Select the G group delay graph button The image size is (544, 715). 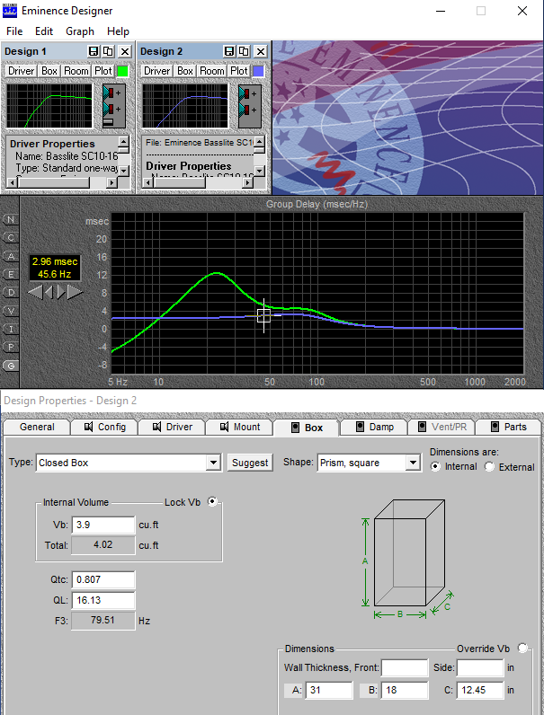pos(11,366)
